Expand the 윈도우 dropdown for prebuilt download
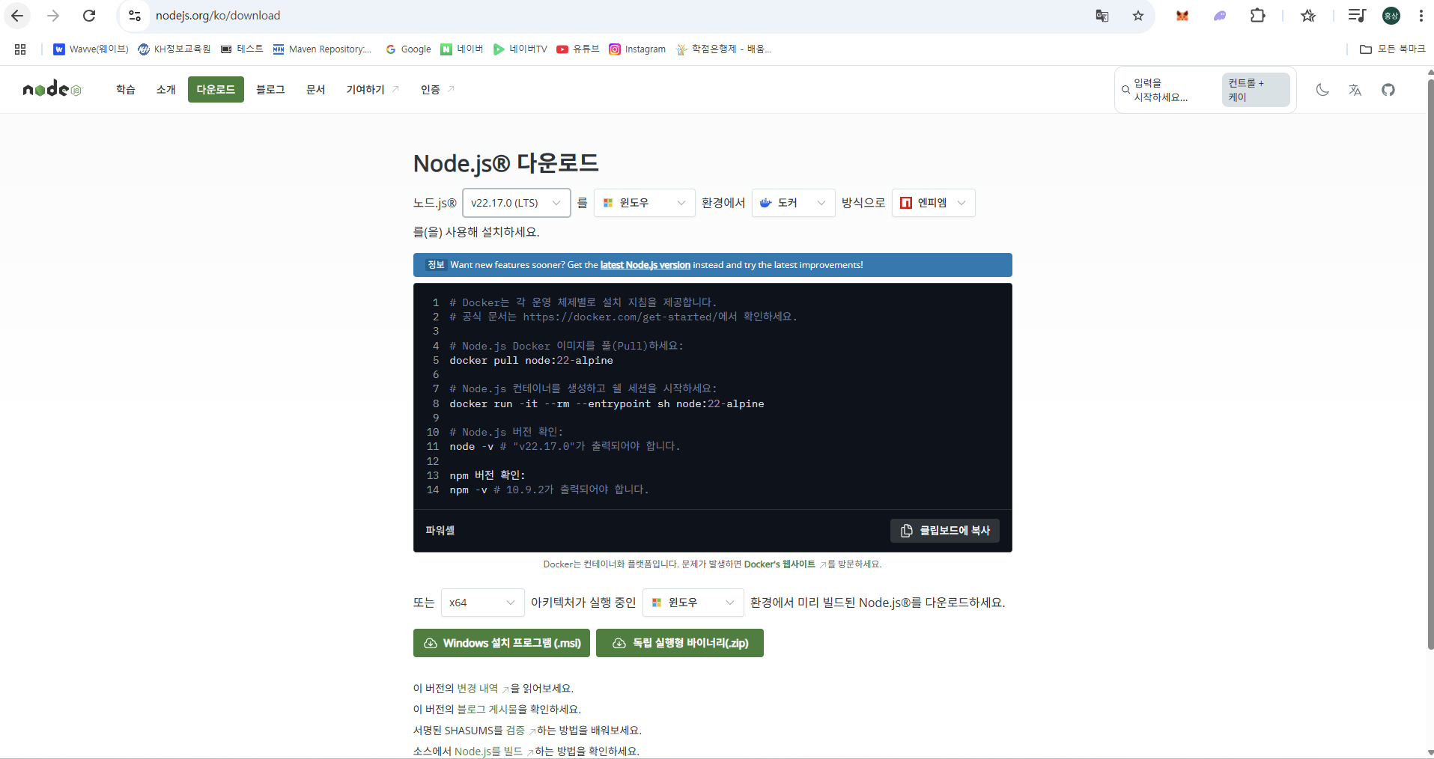Screen dimensions: 1434x759 pyautogui.click(x=693, y=603)
